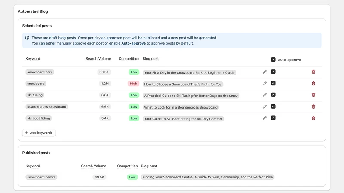
Task: Click Competition header in Scheduled posts
Action: 129,59
